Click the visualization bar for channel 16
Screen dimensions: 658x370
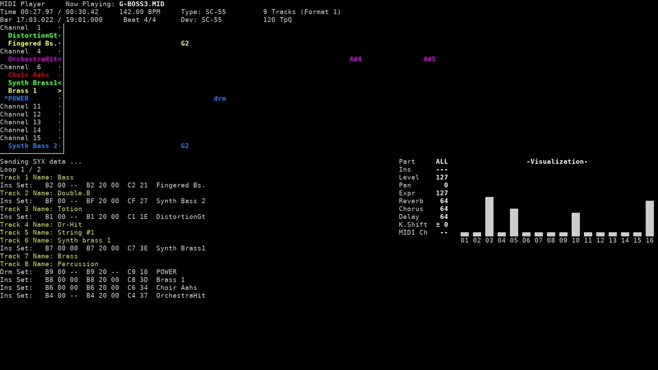tap(650, 218)
